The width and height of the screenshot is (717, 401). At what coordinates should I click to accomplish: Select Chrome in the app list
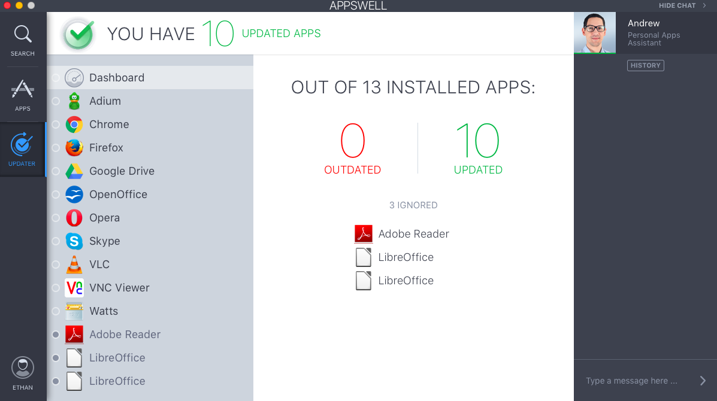point(109,124)
